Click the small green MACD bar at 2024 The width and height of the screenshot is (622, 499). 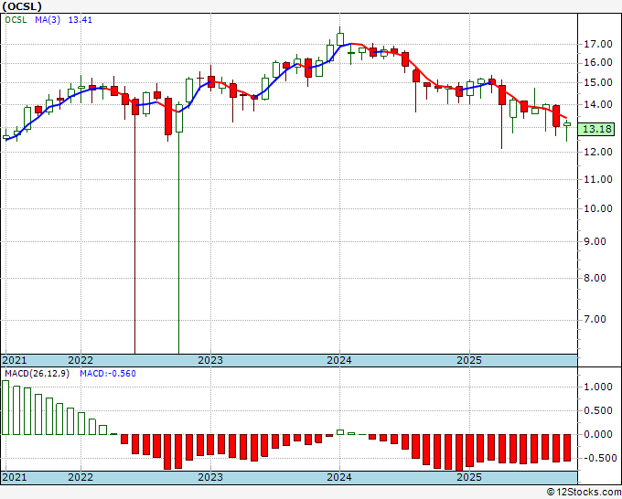(x=340, y=432)
